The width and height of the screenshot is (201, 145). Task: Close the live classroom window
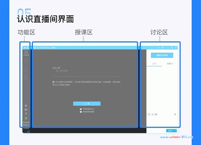pyautogui.click(x=176, y=48)
